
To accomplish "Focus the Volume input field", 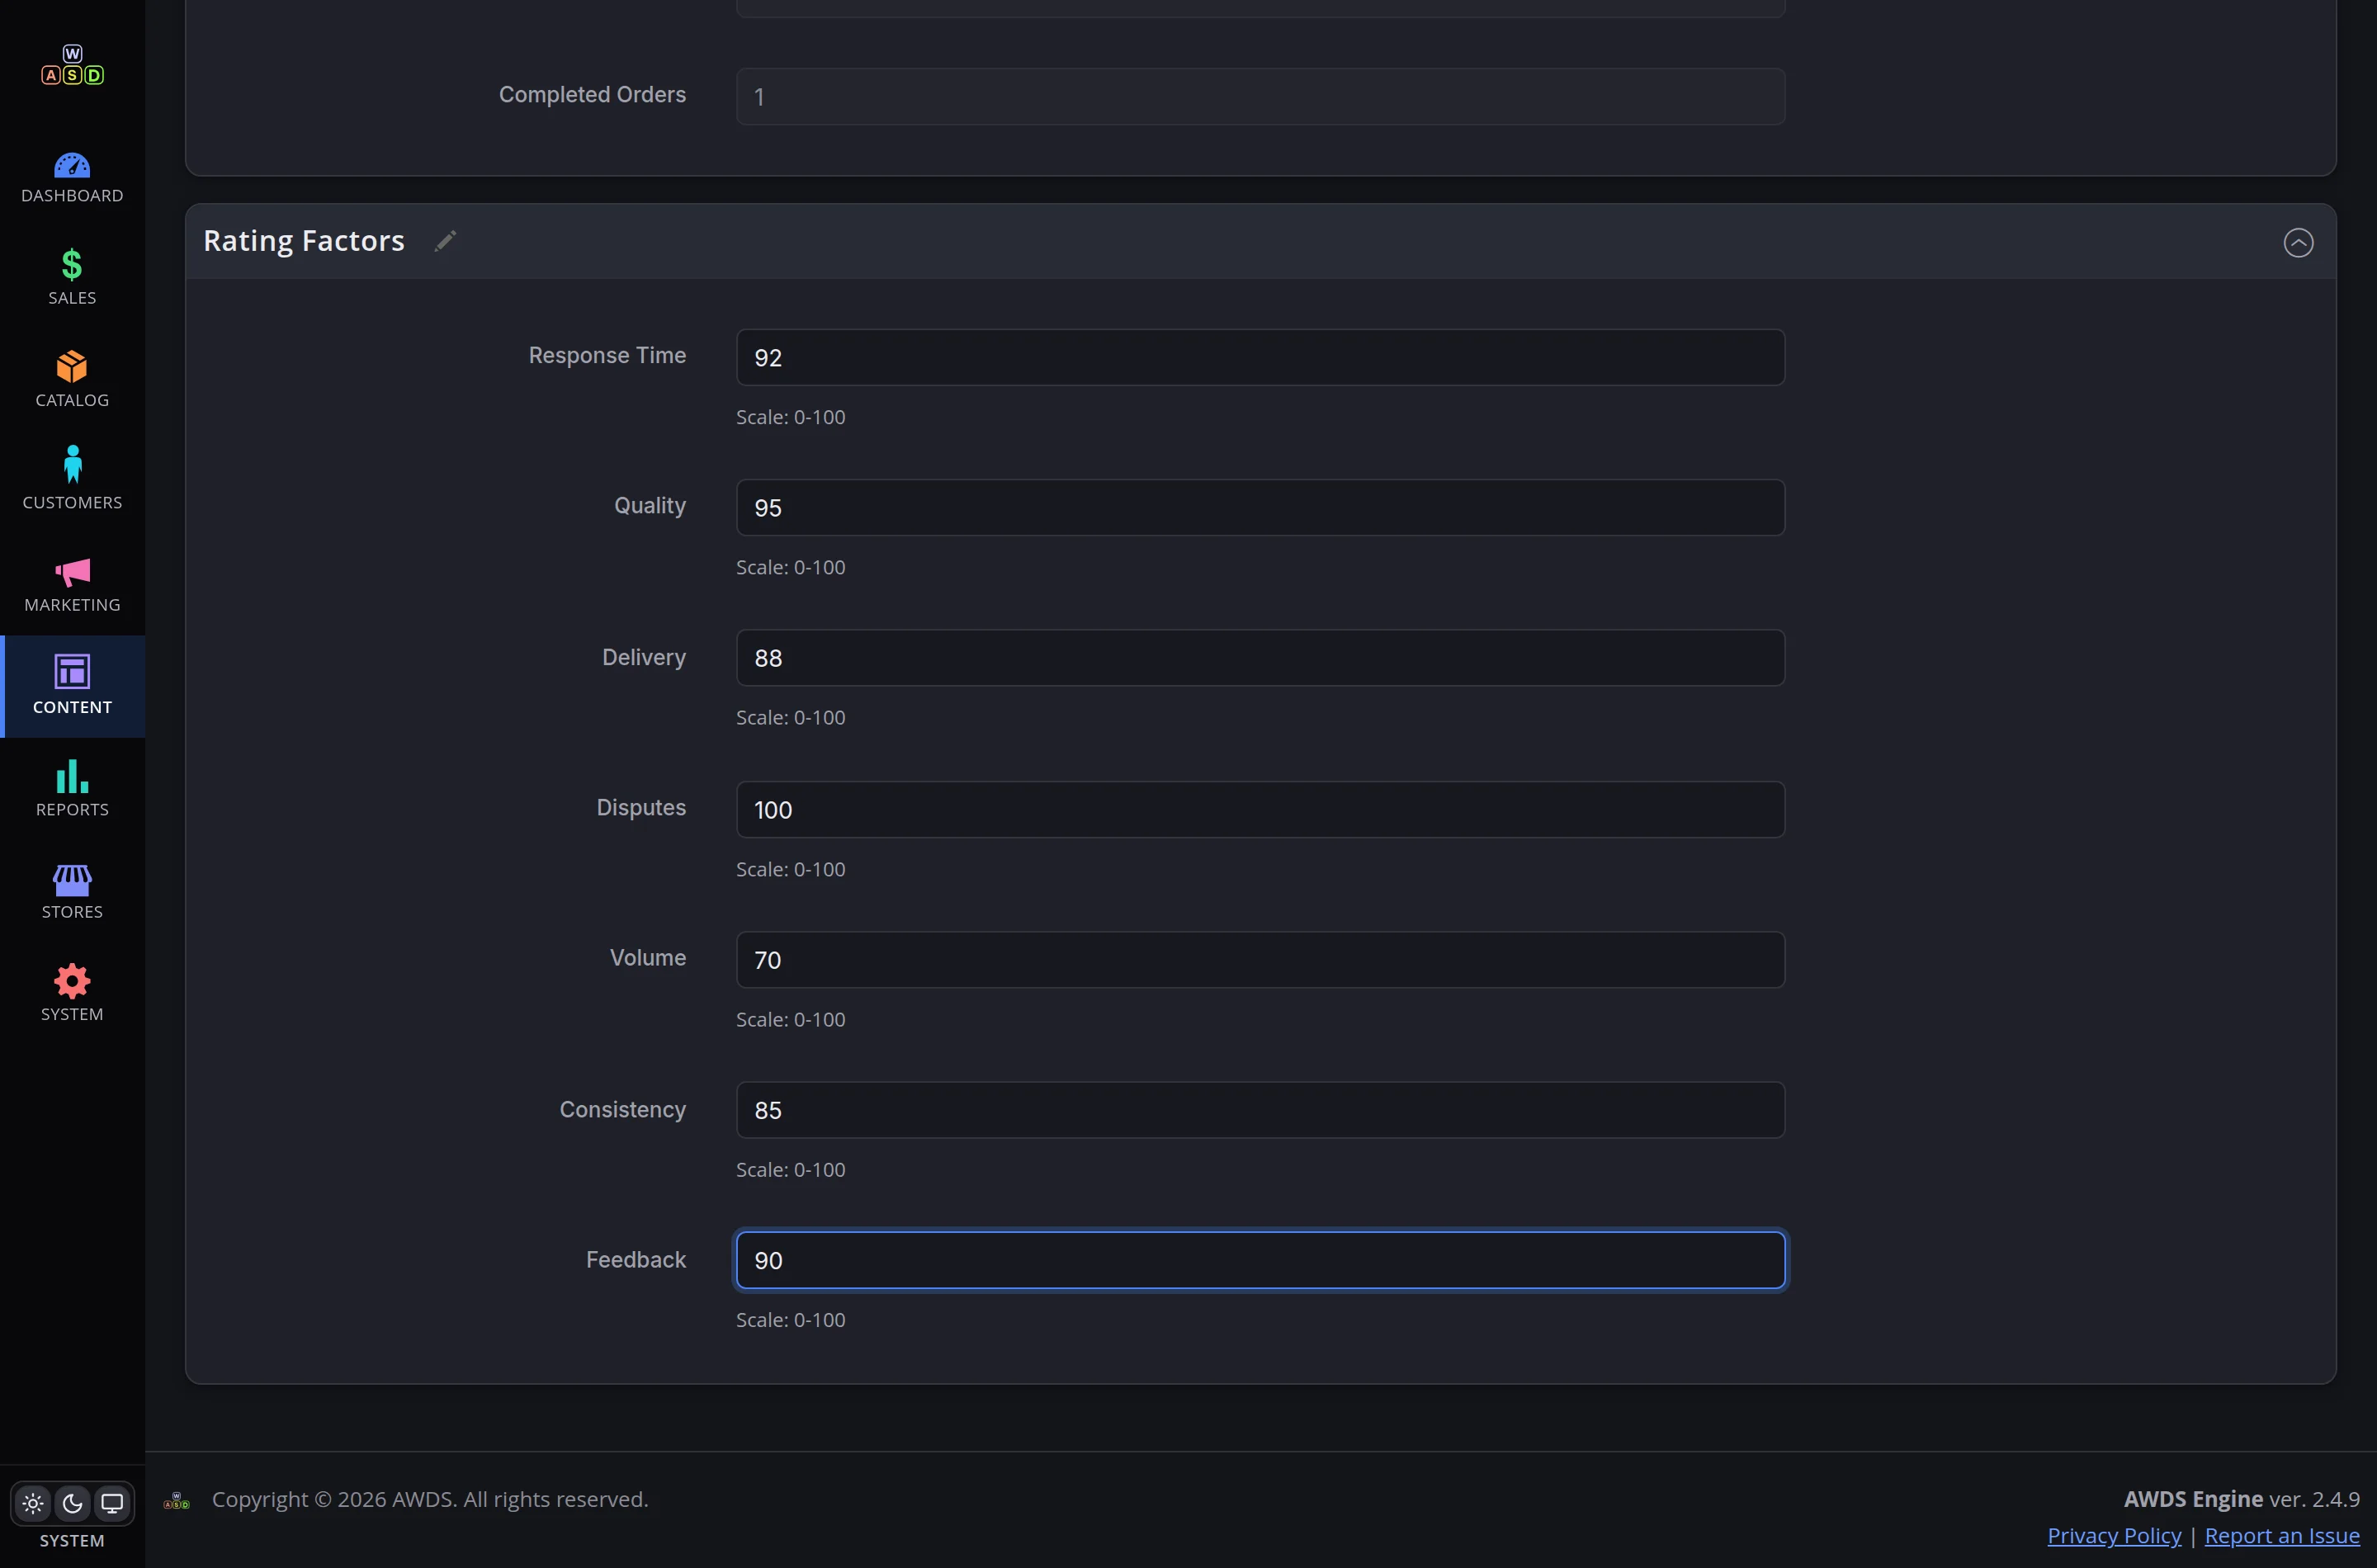I will pyautogui.click(x=1260, y=960).
